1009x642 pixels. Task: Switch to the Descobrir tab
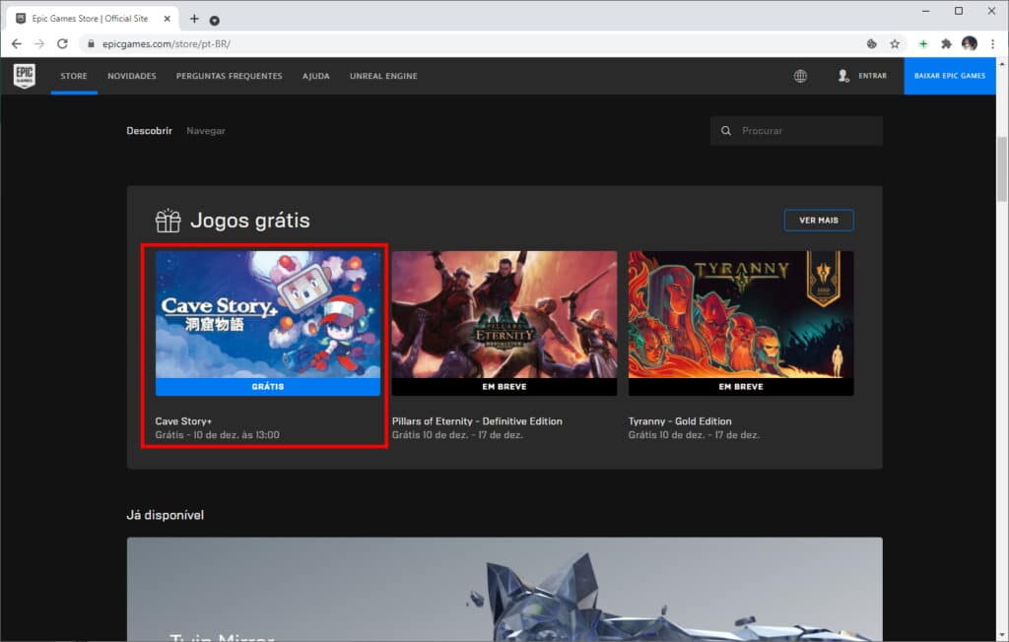(150, 131)
